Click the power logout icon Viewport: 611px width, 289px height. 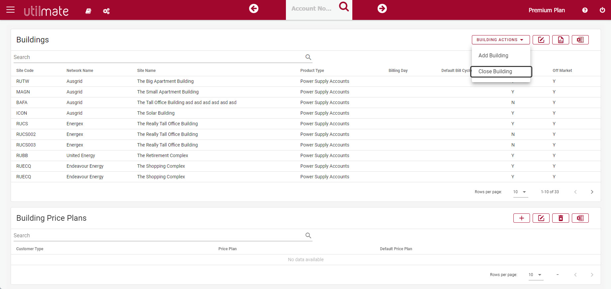[602, 10]
